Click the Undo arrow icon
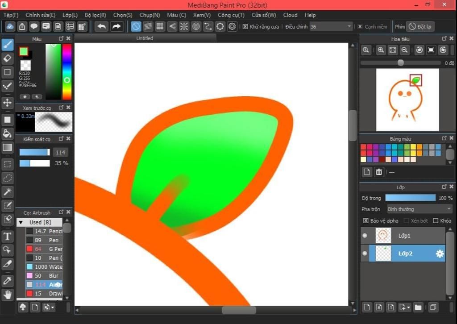The height and width of the screenshot is (324, 457). [x=101, y=26]
